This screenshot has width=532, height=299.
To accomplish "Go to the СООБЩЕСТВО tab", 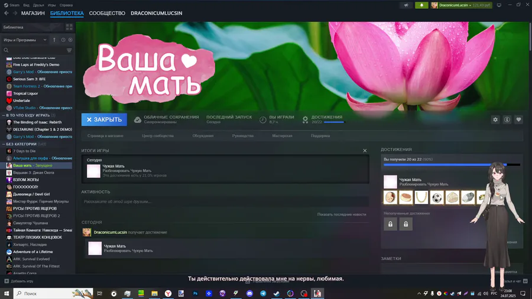I will click(x=107, y=13).
